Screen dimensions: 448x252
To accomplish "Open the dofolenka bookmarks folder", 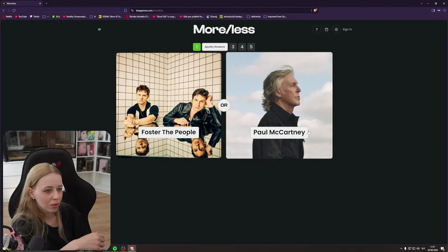I will (x=254, y=16).
